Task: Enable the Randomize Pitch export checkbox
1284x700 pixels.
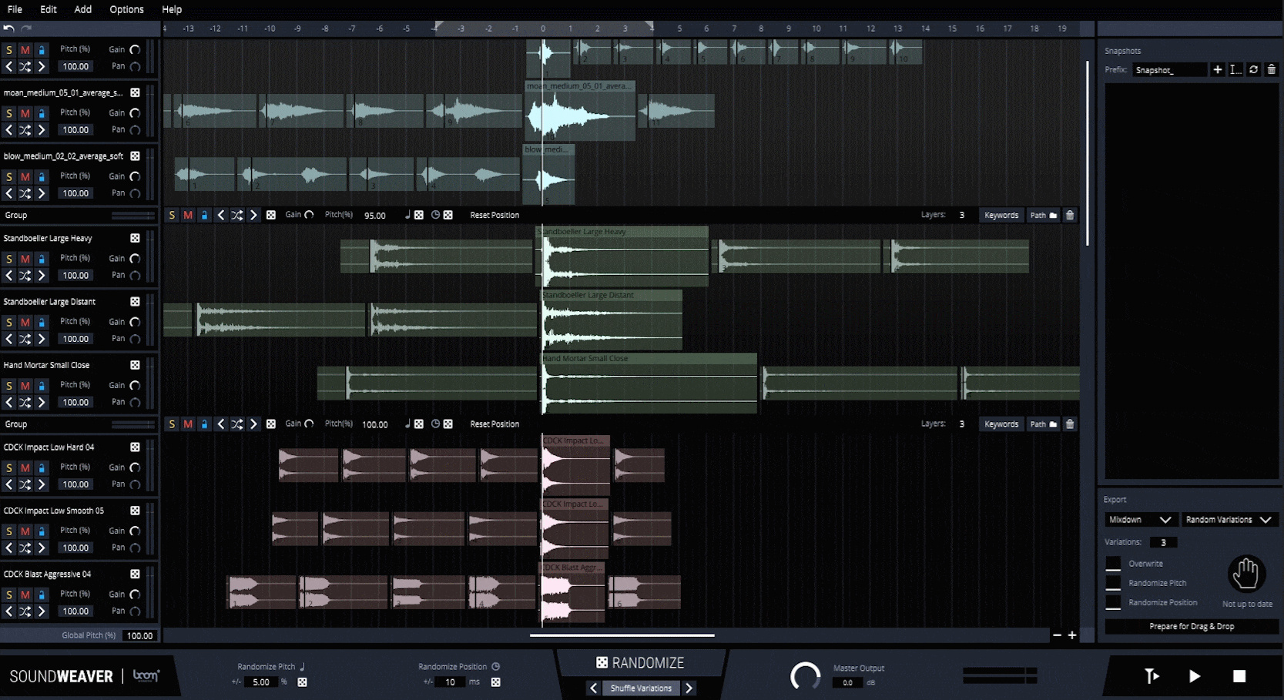Action: pos(1113,583)
